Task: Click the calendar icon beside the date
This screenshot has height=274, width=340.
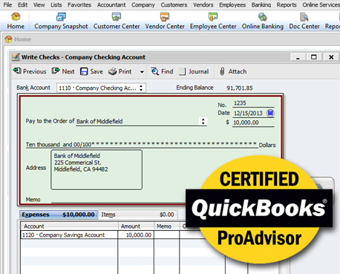Action: pyautogui.click(x=270, y=113)
